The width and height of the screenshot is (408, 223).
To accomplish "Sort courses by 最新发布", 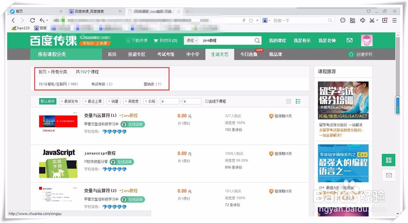I will pos(69,101).
